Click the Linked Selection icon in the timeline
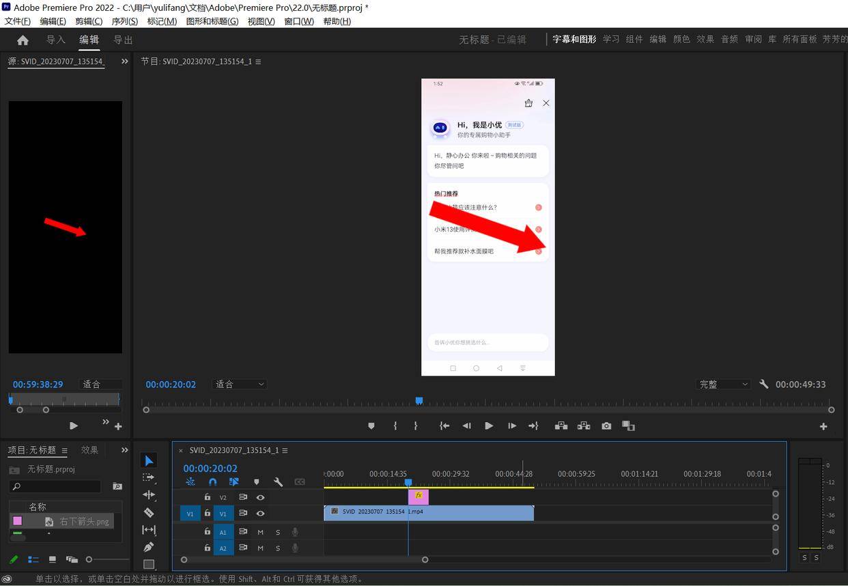Image resolution: width=848 pixels, height=586 pixels. (x=234, y=482)
